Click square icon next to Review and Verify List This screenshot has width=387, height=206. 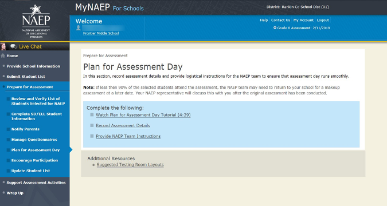[8, 99]
